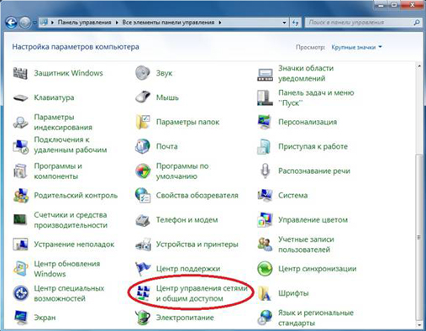Screen dimensions: 426x331
Task: Open the Язык и региональные стандарты icon
Action: (265, 318)
